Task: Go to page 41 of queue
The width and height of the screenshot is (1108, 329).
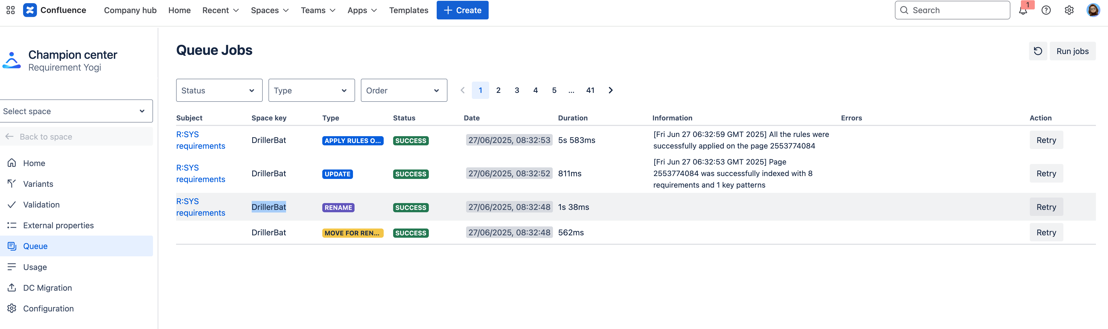Action: click(590, 90)
